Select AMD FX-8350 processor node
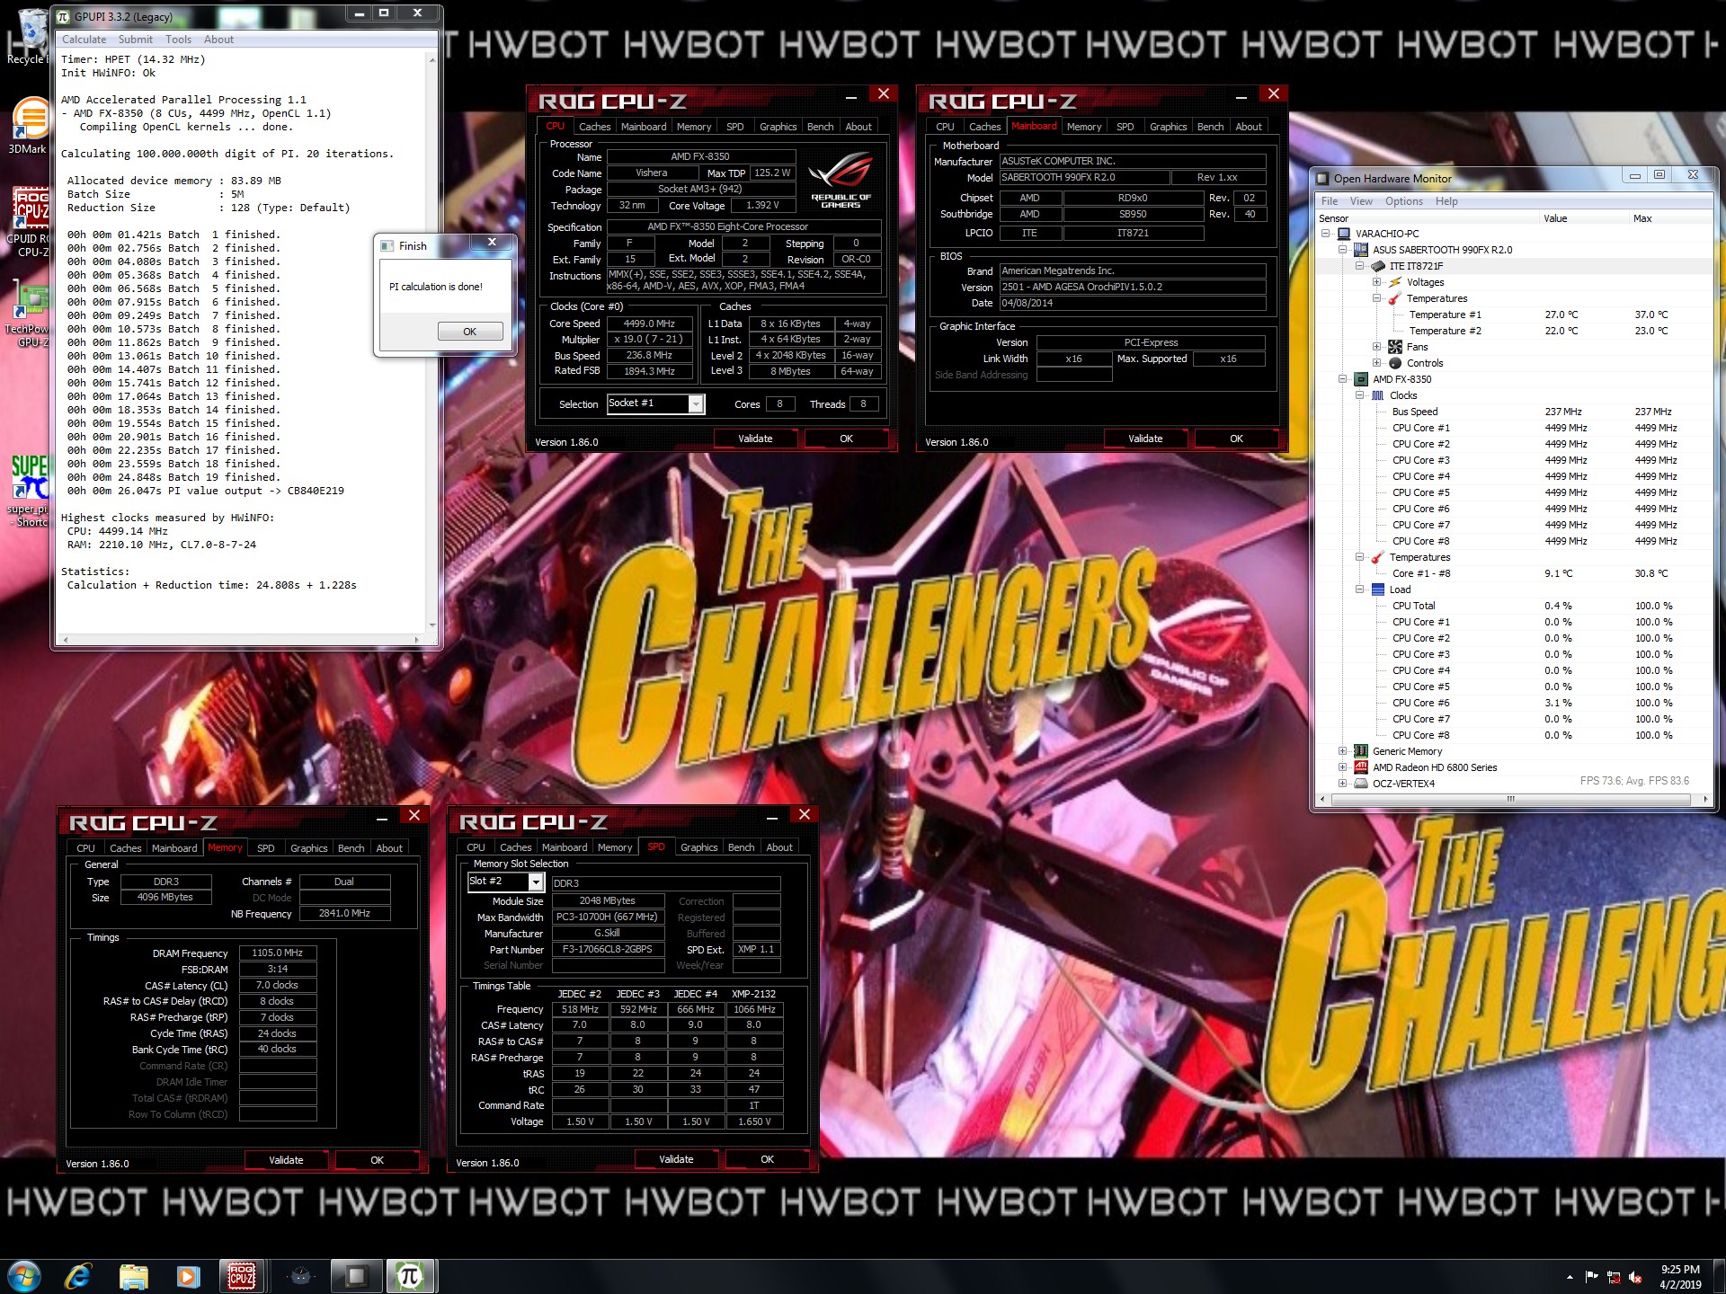The height and width of the screenshot is (1294, 1726). [1401, 379]
